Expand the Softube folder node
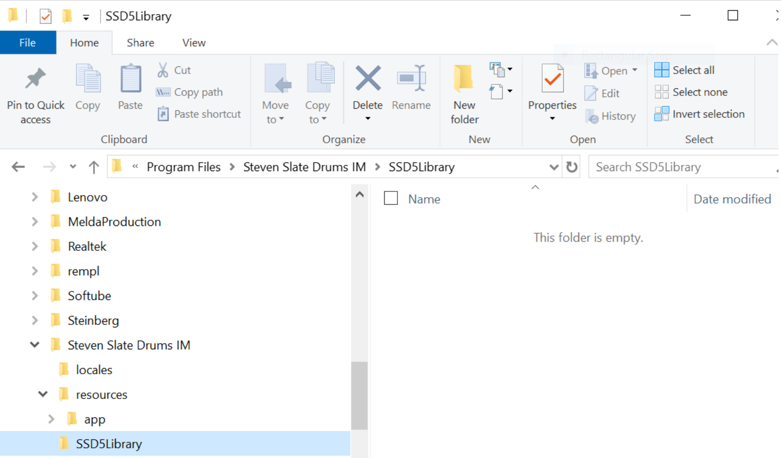The height and width of the screenshot is (458, 781). click(35, 296)
